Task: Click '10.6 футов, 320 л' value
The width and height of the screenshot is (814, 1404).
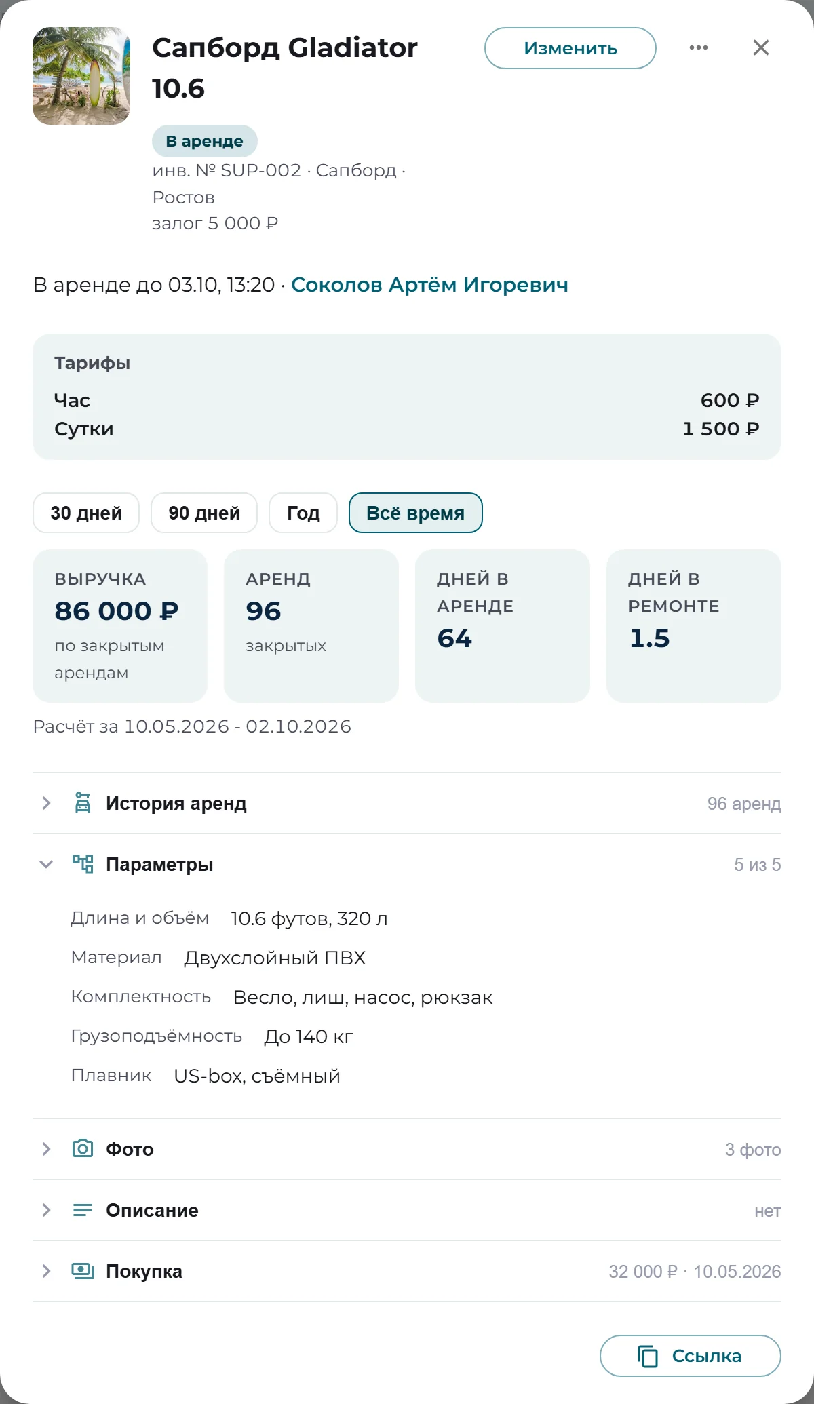Action: (x=309, y=918)
